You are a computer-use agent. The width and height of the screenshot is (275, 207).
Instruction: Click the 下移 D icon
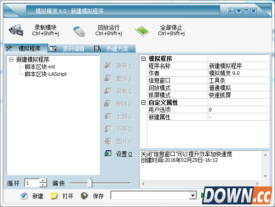click(x=108, y=129)
